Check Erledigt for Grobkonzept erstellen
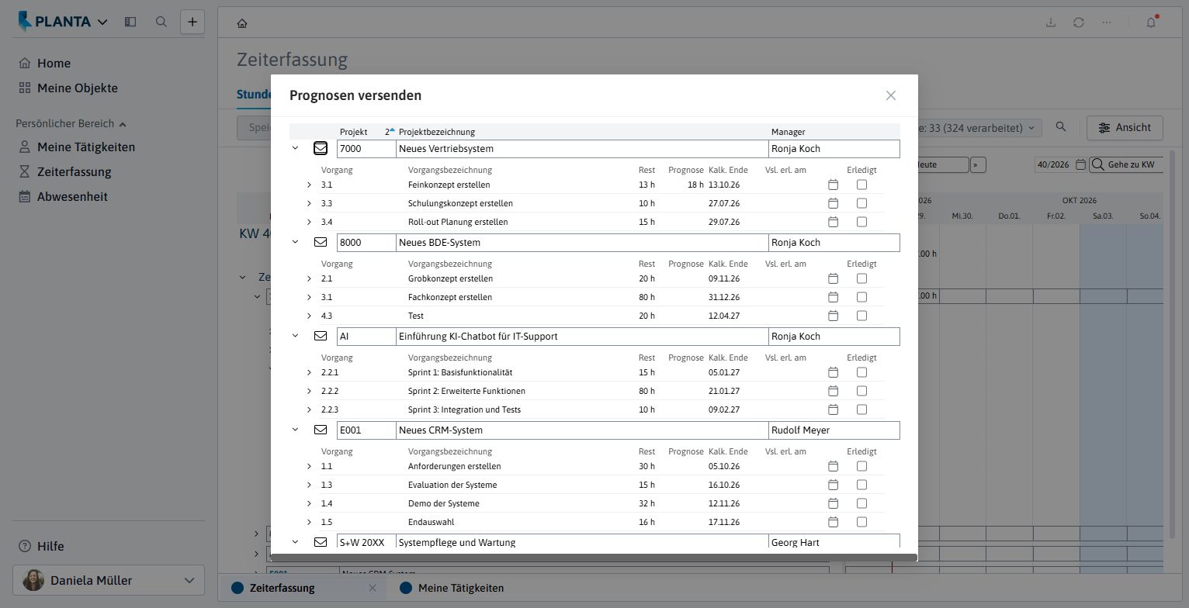 coord(861,278)
